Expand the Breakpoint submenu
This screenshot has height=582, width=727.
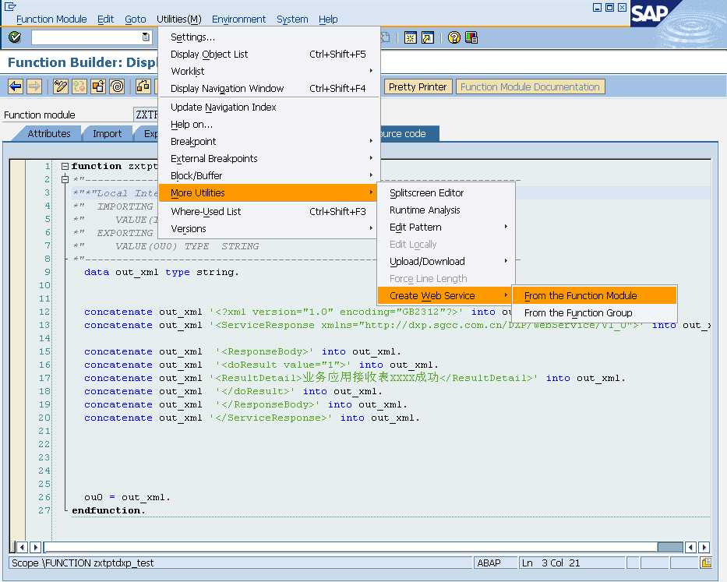268,142
